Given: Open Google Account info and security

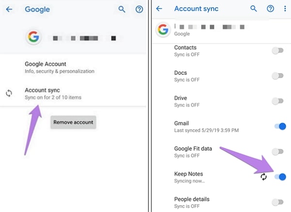Looking at the screenshot, I should pos(73,68).
